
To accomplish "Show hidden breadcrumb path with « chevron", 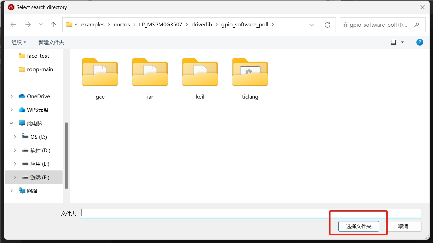I will click(x=77, y=25).
